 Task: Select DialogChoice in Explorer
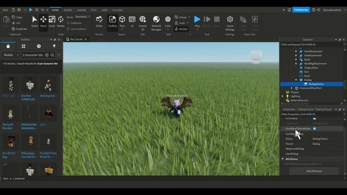[316, 84]
